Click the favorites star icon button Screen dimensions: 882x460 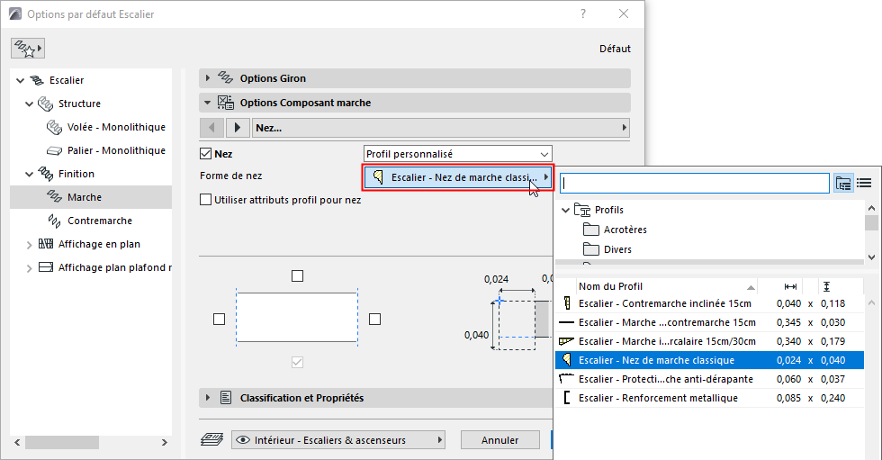click(27, 49)
